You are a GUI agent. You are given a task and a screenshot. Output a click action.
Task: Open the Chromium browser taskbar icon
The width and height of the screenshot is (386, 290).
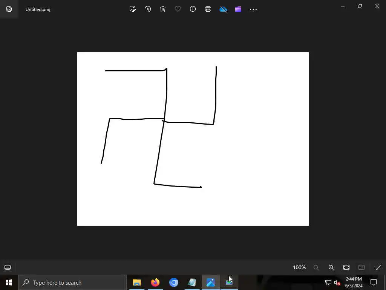[x=173, y=282]
